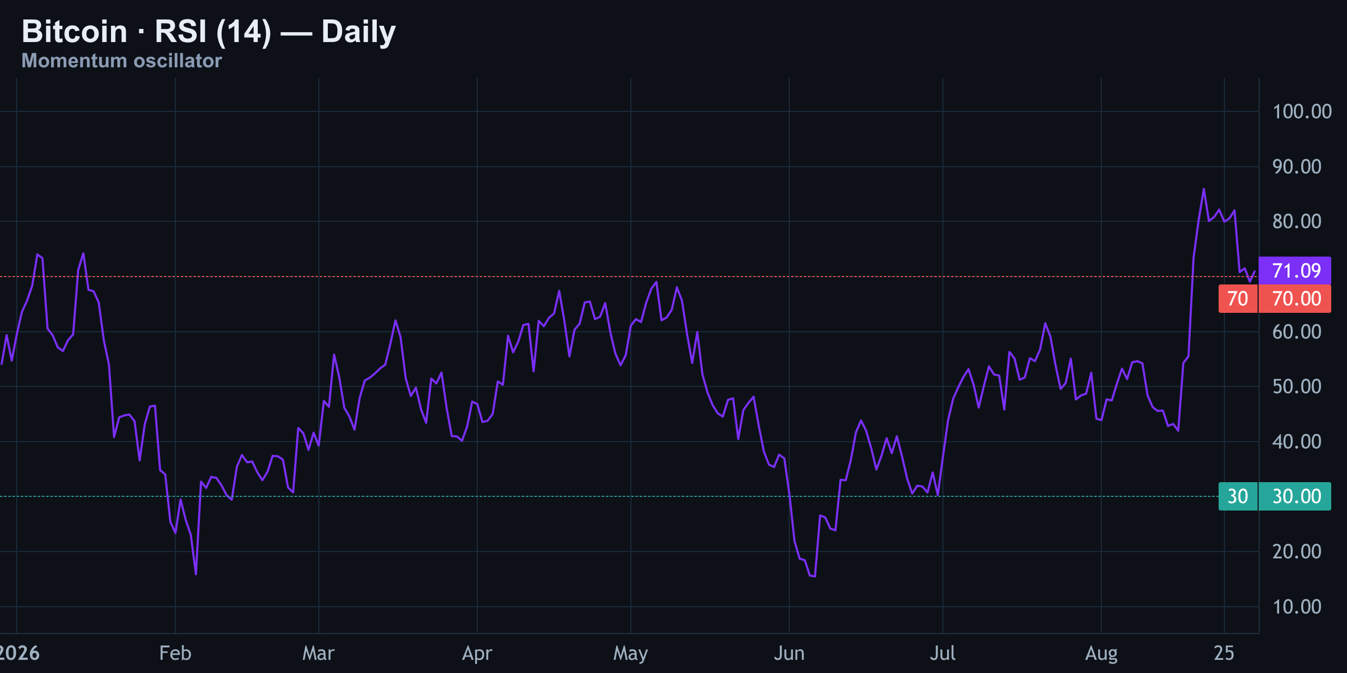This screenshot has width=1347, height=673.
Task: Click the small teal 30 level tag
Action: click(1238, 496)
